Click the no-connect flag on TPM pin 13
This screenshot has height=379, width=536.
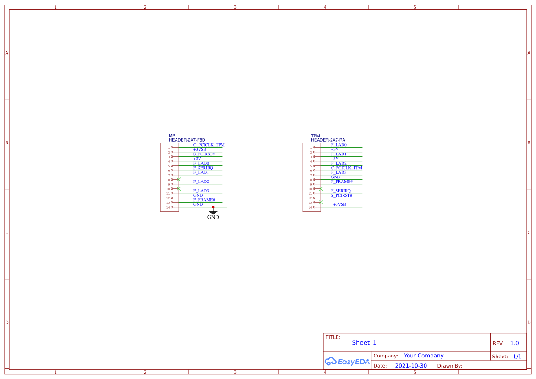320,203
